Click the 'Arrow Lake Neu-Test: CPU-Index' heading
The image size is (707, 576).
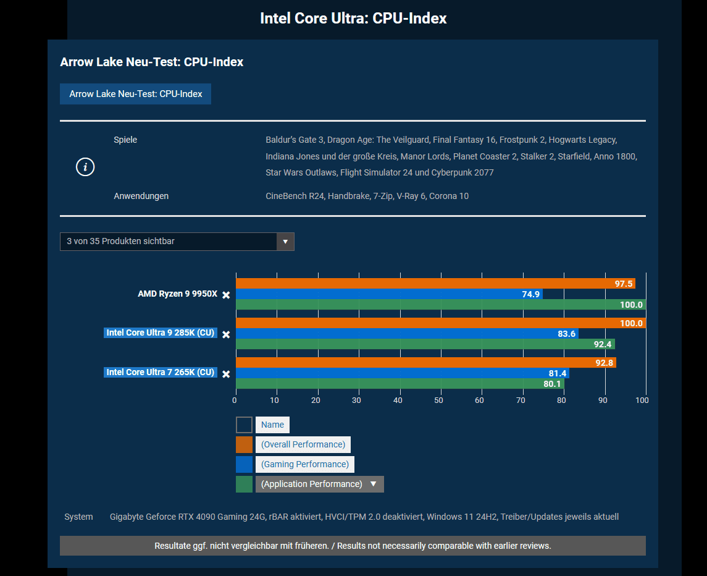[x=151, y=62]
